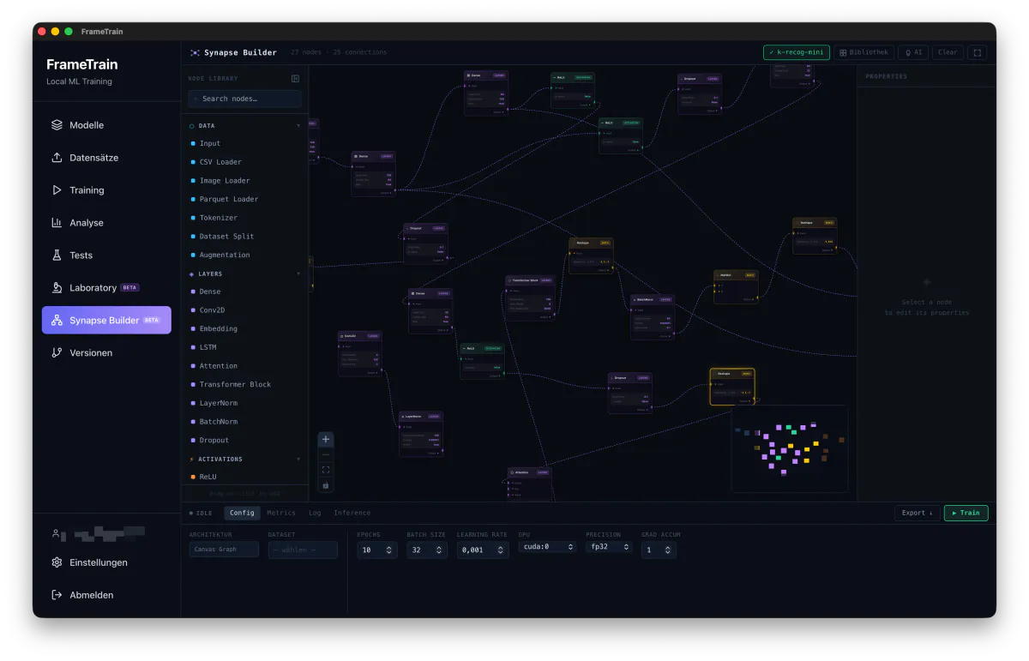Select the Transformer Block node on the canvas

point(530,297)
